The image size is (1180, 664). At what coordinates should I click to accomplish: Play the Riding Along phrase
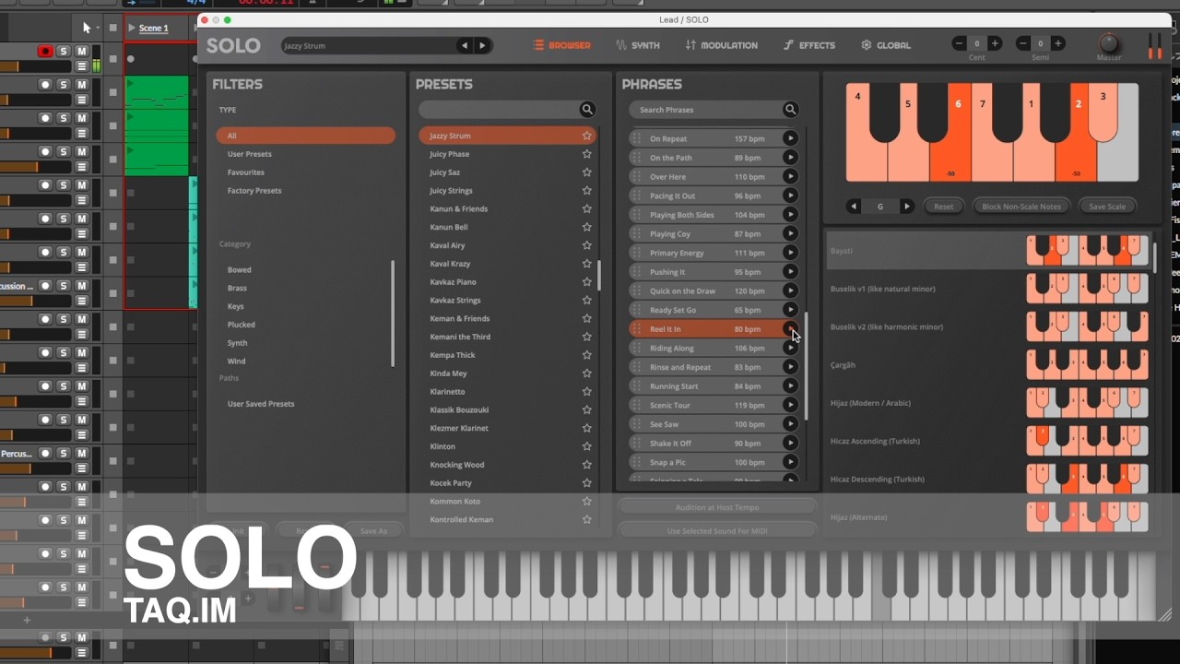click(790, 348)
